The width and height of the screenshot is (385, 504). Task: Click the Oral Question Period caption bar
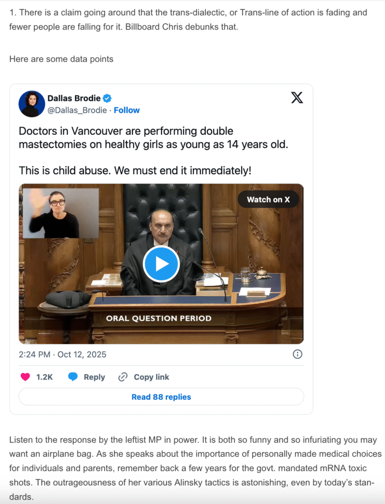click(x=159, y=318)
